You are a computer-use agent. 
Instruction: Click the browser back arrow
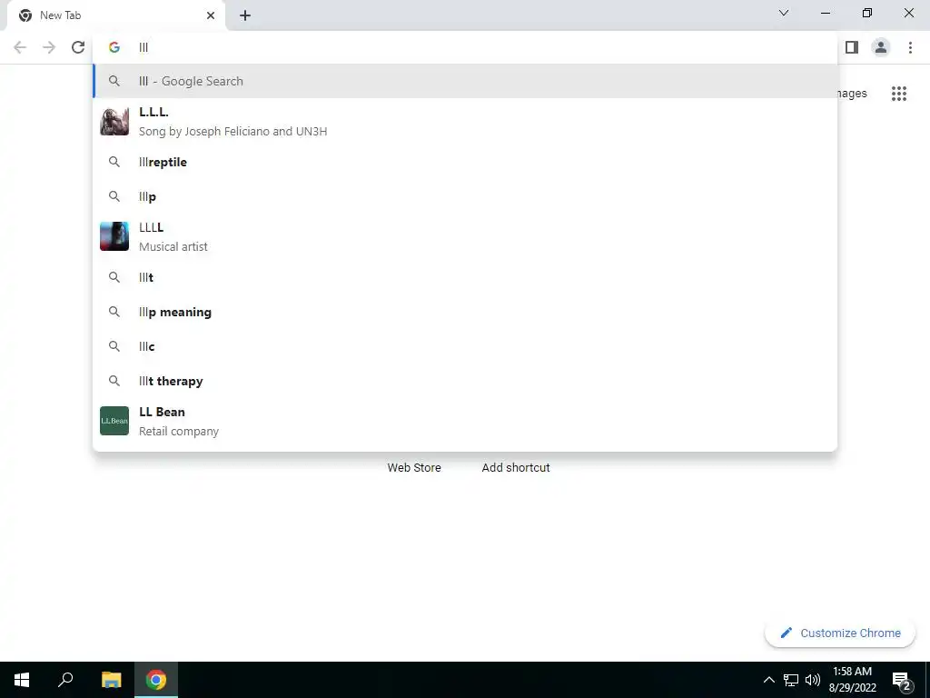[x=20, y=47]
